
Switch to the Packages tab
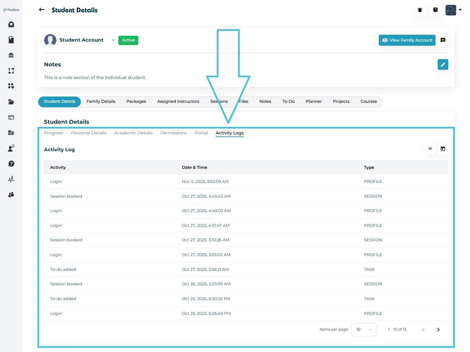click(x=136, y=101)
